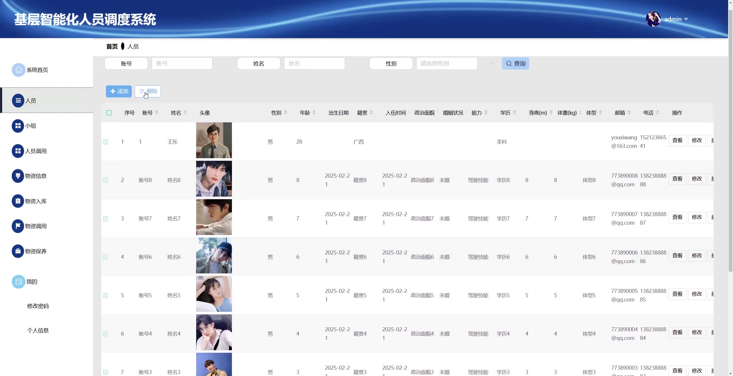
Task: Open 人员调用 via its sidebar icon
Action: coord(18,151)
